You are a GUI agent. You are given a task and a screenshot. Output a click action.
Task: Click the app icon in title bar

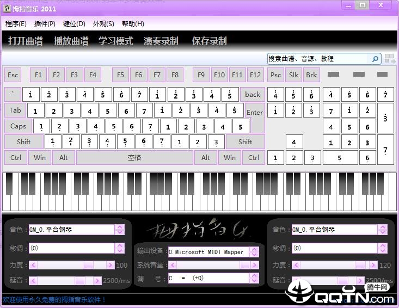click(7, 8)
